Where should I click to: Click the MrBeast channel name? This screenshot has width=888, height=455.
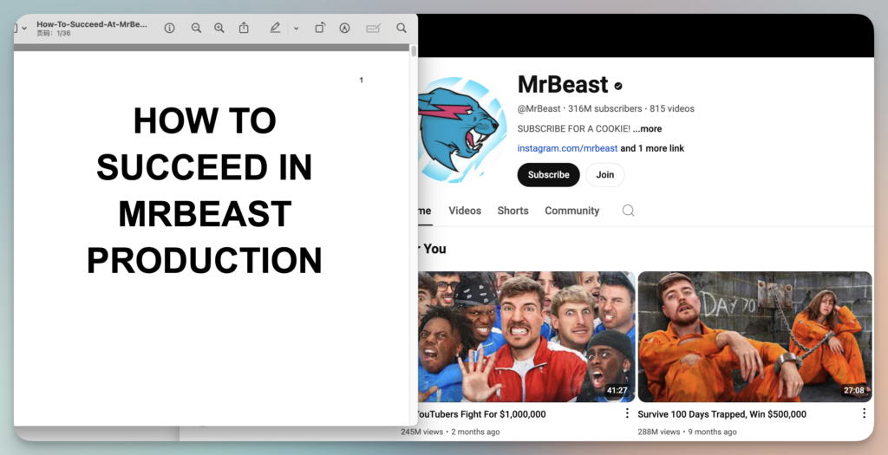[563, 84]
